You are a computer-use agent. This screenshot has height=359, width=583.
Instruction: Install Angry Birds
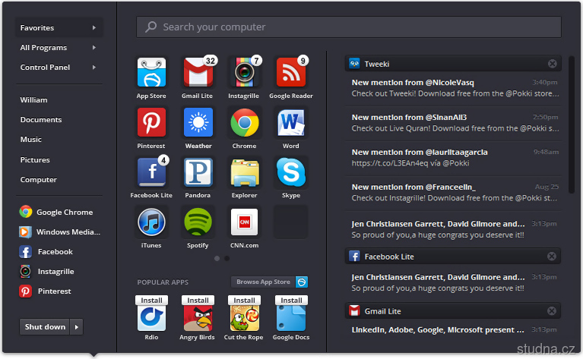(198, 300)
